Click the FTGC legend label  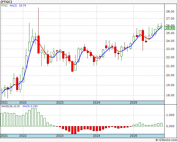[4, 6]
